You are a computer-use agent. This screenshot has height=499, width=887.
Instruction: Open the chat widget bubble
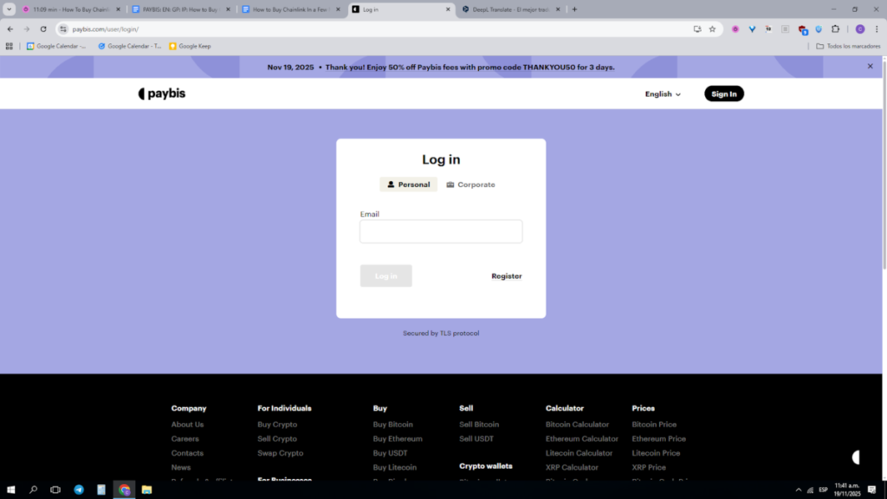(x=856, y=457)
